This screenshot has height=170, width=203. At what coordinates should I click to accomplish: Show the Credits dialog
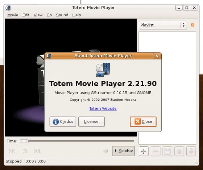(x=63, y=121)
